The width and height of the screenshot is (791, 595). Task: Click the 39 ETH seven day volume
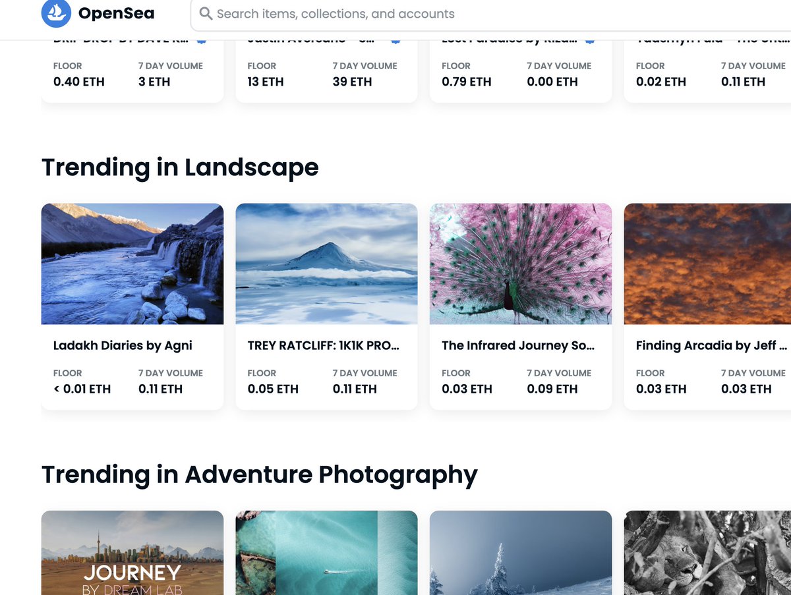coord(352,82)
